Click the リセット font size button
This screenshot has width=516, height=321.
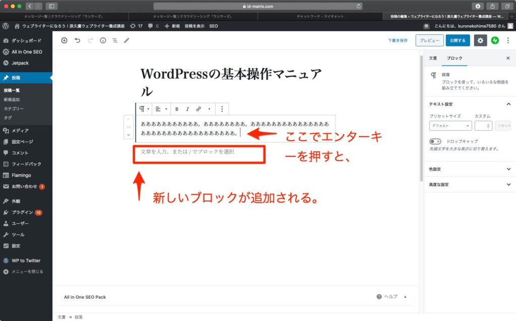[x=503, y=126]
